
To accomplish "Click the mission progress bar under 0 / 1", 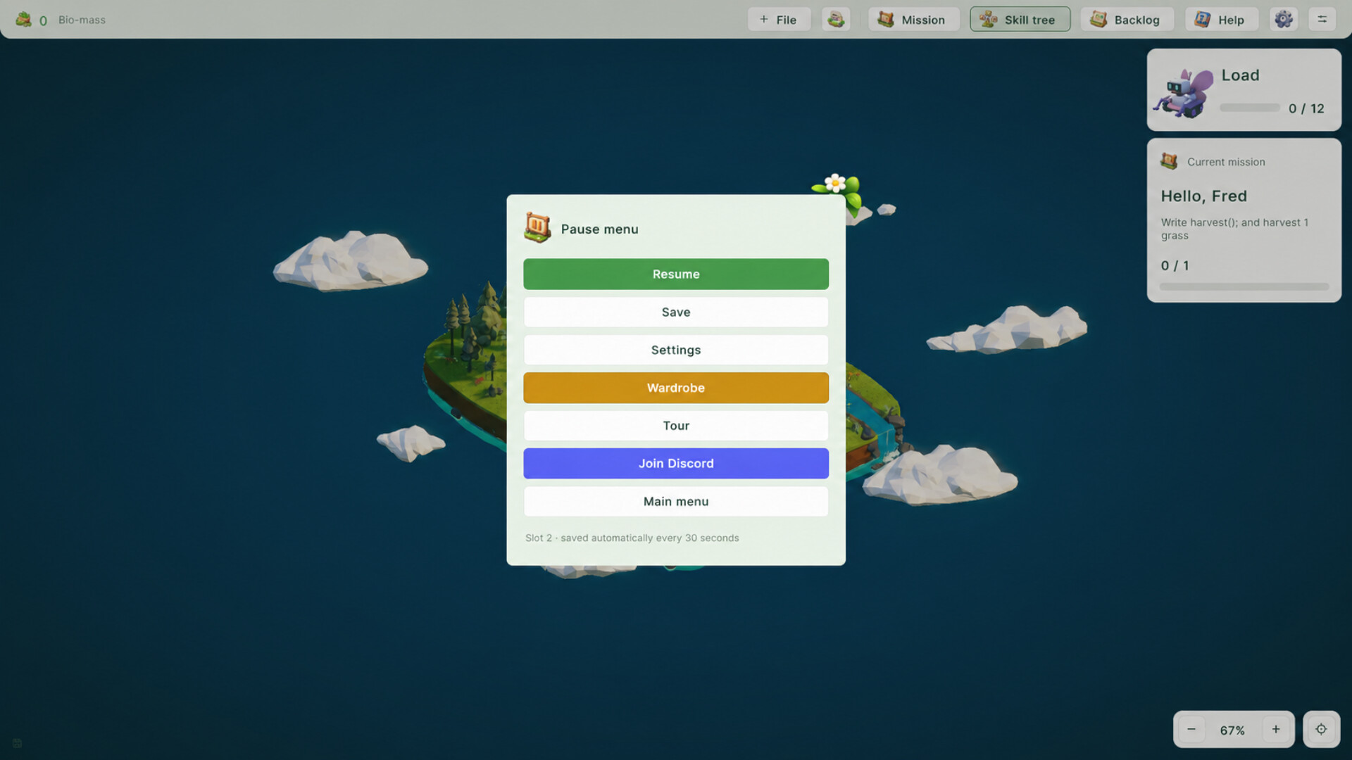I will 1244,287.
